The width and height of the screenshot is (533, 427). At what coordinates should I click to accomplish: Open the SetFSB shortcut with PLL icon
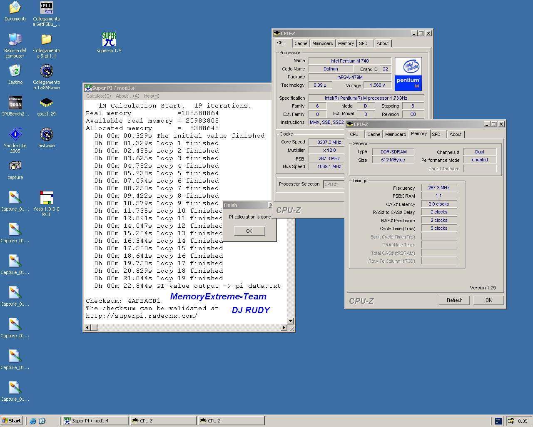click(47, 14)
